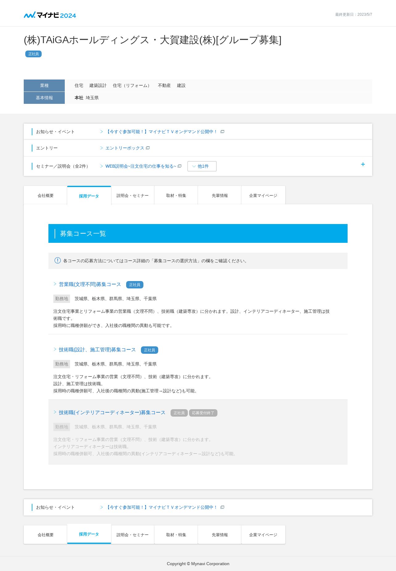Screen dimensions: 396x571
Task: Open the 他1件 dropdown
Action: point(202,166)
